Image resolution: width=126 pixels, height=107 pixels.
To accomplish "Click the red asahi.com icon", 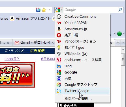I will (x=59, y=60).
